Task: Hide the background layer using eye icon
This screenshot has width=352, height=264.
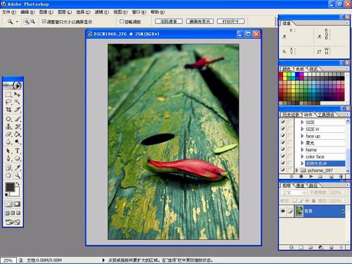Action: [283, 211]
